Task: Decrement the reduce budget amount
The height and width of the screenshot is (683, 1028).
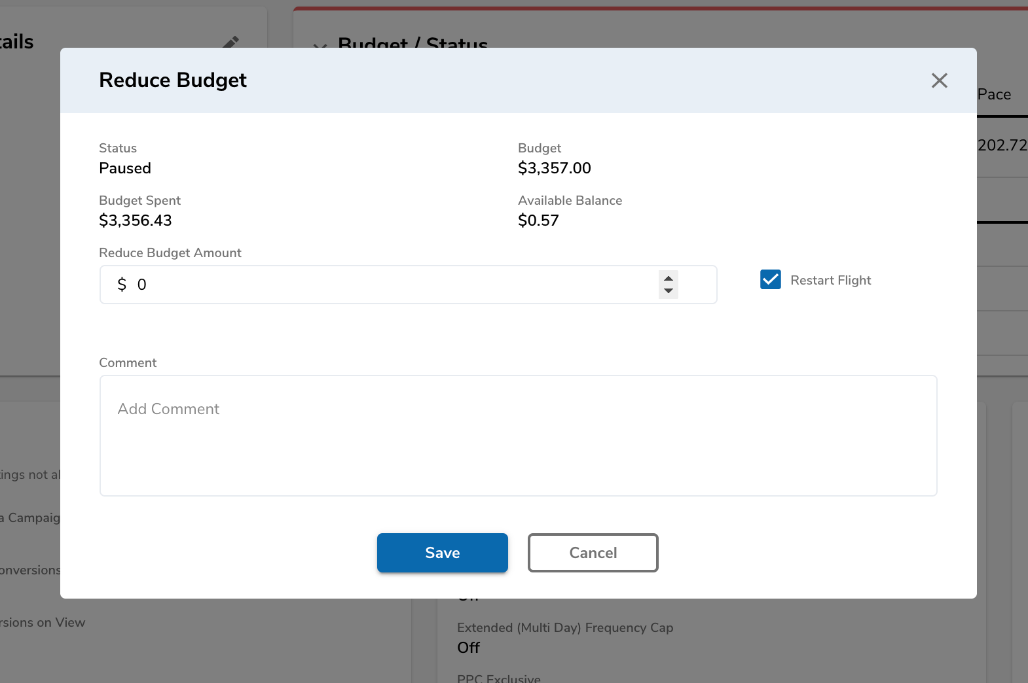Action: pyautogui.click(x=668, y=291)
